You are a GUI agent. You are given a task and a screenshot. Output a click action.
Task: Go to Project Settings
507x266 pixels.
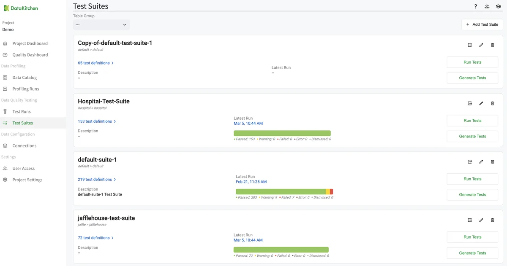[27, 180]
